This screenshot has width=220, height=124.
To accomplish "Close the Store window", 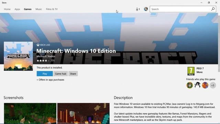I will tap(216, 2).
